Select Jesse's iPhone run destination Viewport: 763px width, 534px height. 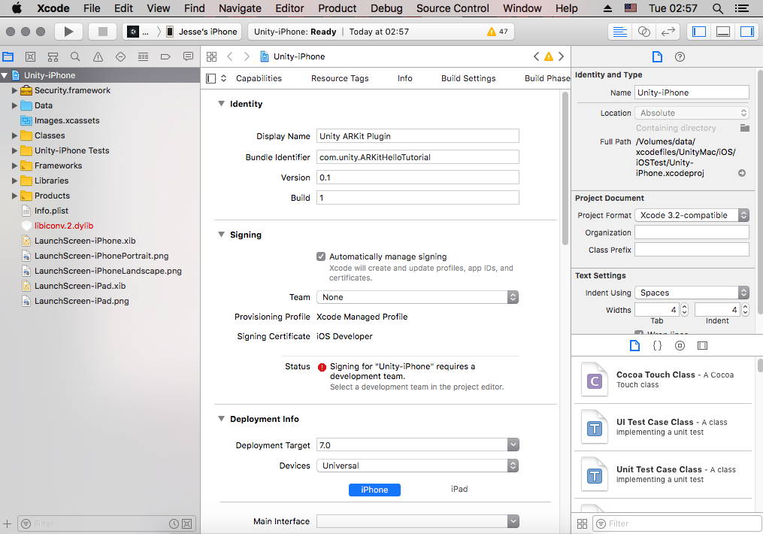click(202, 32)
